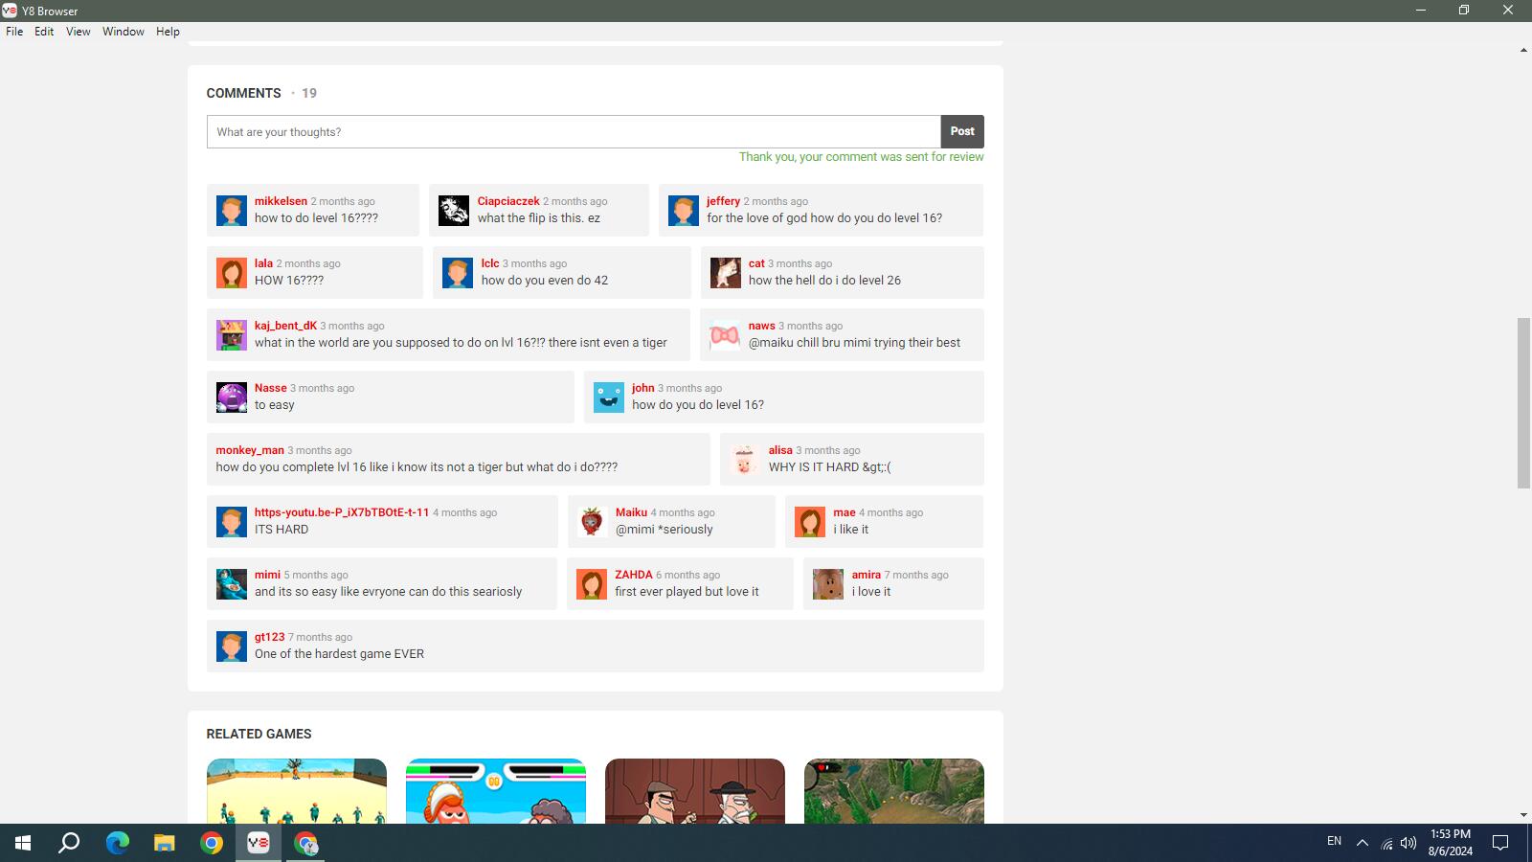Open the Window menu
The image size is (1532, 862).
(124, 32)
